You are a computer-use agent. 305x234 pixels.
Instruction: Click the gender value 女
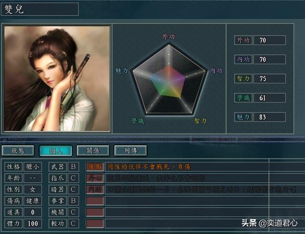click(x=32, y=190)
